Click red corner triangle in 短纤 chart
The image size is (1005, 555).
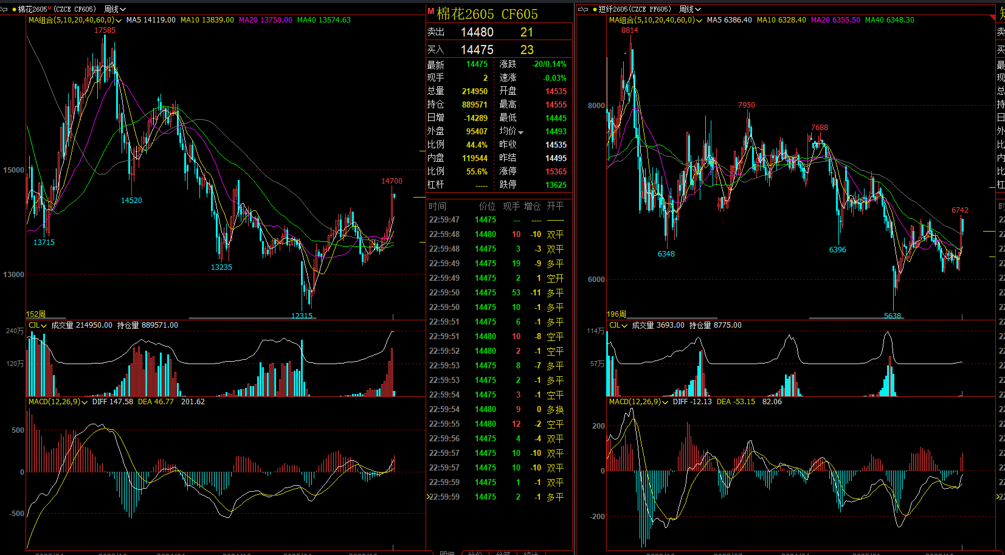click(x=992, y=18)
